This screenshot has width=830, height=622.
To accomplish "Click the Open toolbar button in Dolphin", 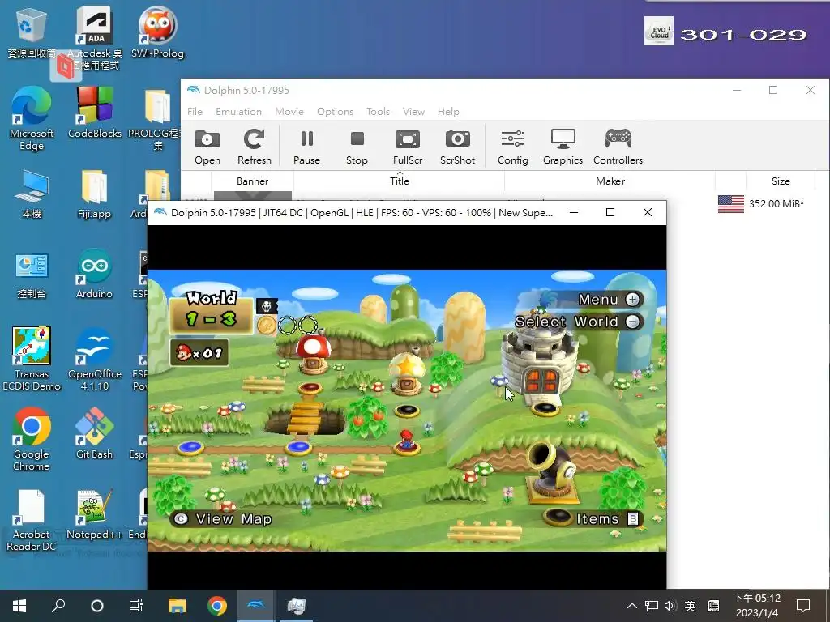I will [207, 147].
